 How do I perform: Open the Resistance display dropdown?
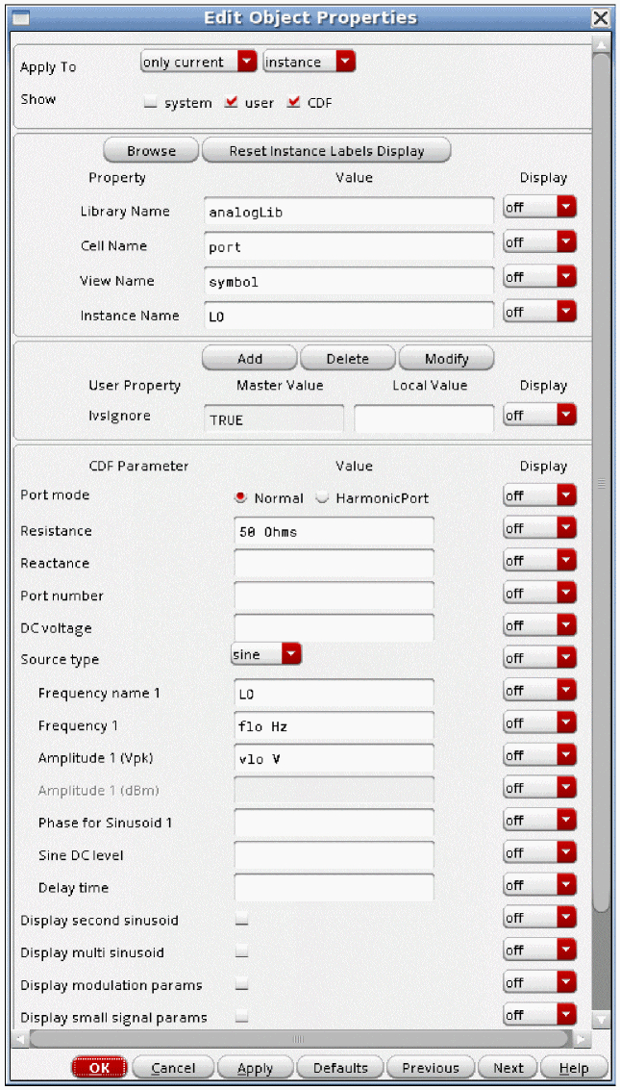pyautogui.click(x=539, y=528)
